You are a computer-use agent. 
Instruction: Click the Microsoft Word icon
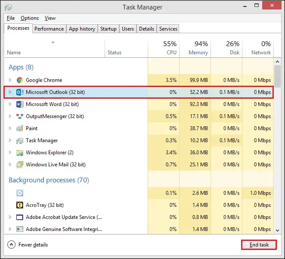click(20, 104)
